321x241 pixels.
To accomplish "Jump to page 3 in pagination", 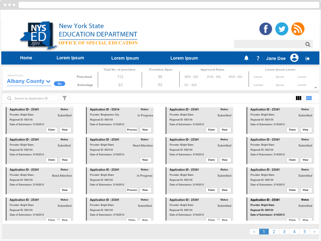I will pyautogui.click(x=284, y=232).
